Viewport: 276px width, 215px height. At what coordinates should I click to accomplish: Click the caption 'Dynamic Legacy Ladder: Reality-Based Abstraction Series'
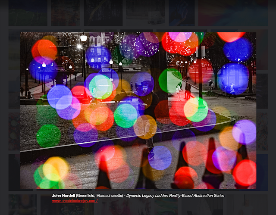[176, 196]
